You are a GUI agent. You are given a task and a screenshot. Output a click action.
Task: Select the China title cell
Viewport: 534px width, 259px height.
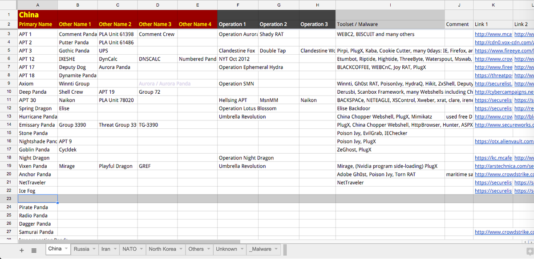point(37,15)
